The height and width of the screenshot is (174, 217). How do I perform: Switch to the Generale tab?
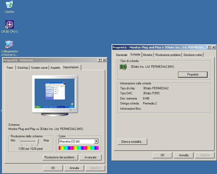(121, 55)
